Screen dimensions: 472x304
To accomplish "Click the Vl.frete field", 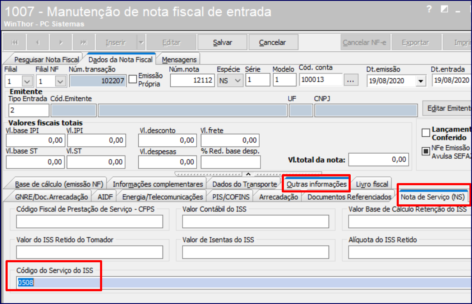I will tap(230, 140).
